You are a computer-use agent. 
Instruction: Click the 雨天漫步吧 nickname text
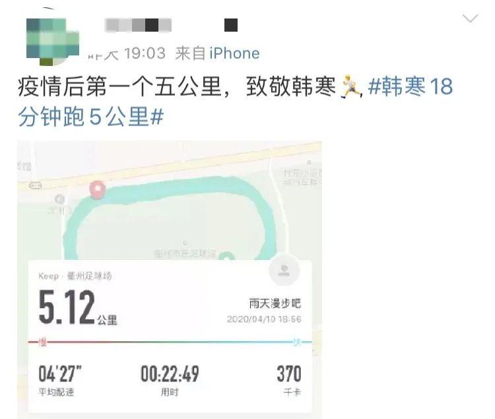point(275,304)
